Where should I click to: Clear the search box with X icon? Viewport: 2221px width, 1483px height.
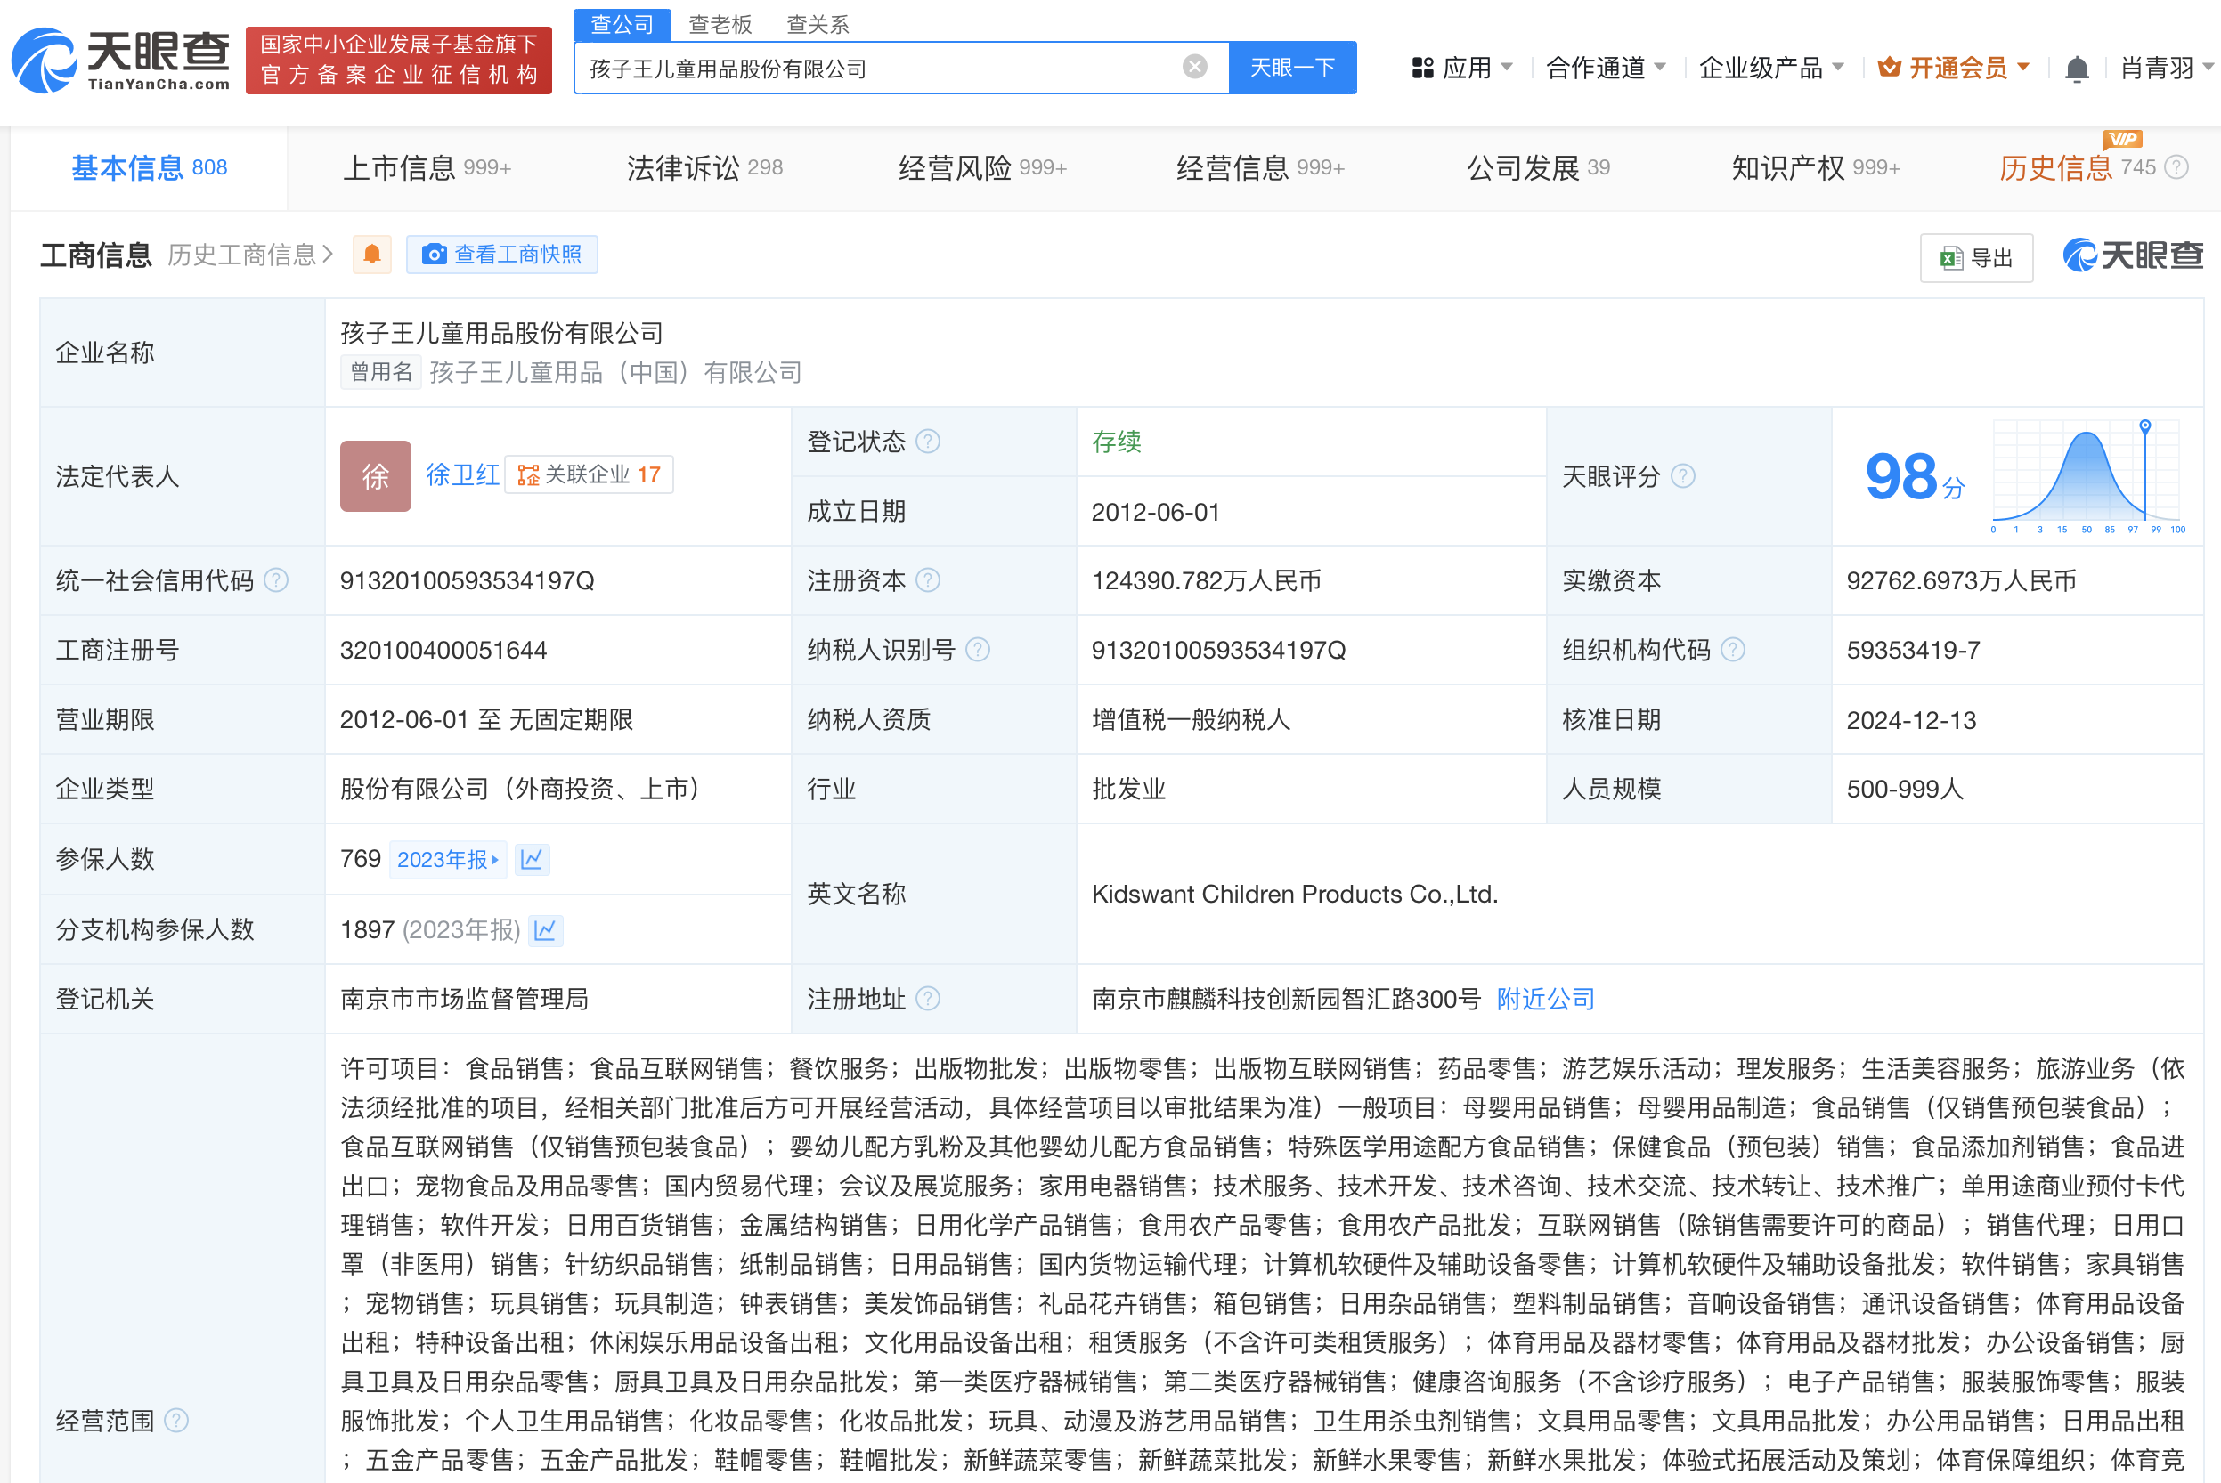(x=1195, y=66)
